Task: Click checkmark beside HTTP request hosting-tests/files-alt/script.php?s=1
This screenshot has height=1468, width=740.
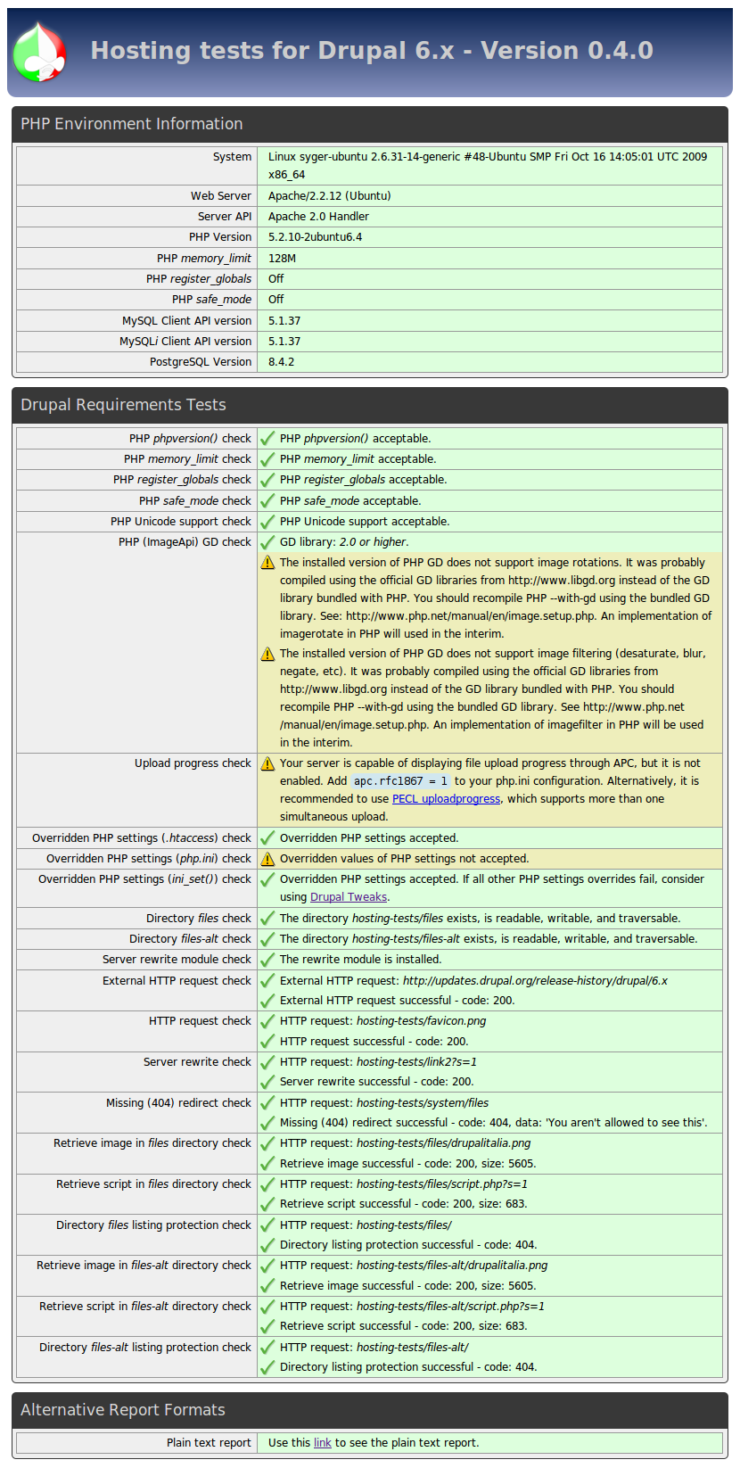Action: [x=267, y=1307]
